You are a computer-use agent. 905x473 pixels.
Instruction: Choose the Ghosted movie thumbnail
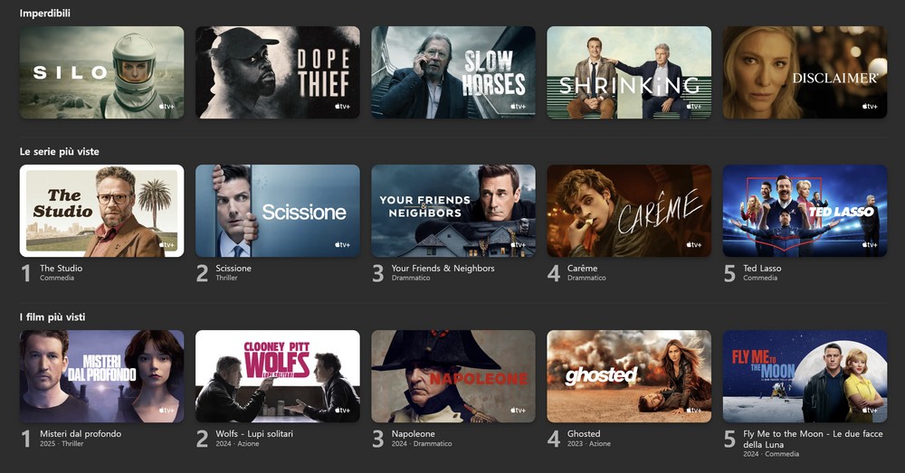point(629,376)
